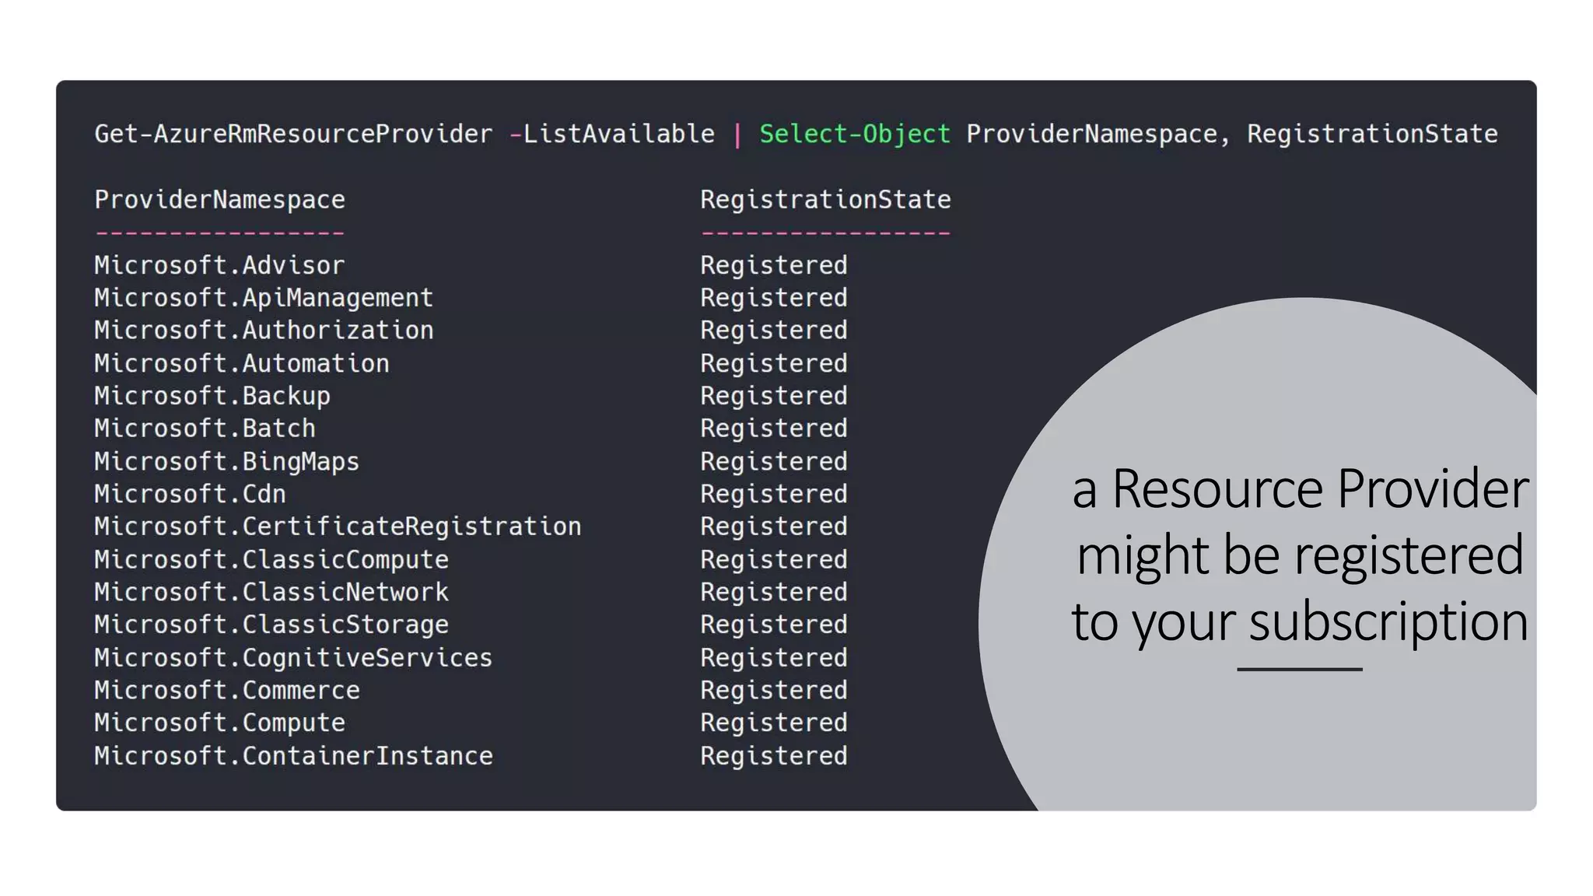Select the Microsoft.Batch entry
1593x896 pixels.
click(205, 429)
